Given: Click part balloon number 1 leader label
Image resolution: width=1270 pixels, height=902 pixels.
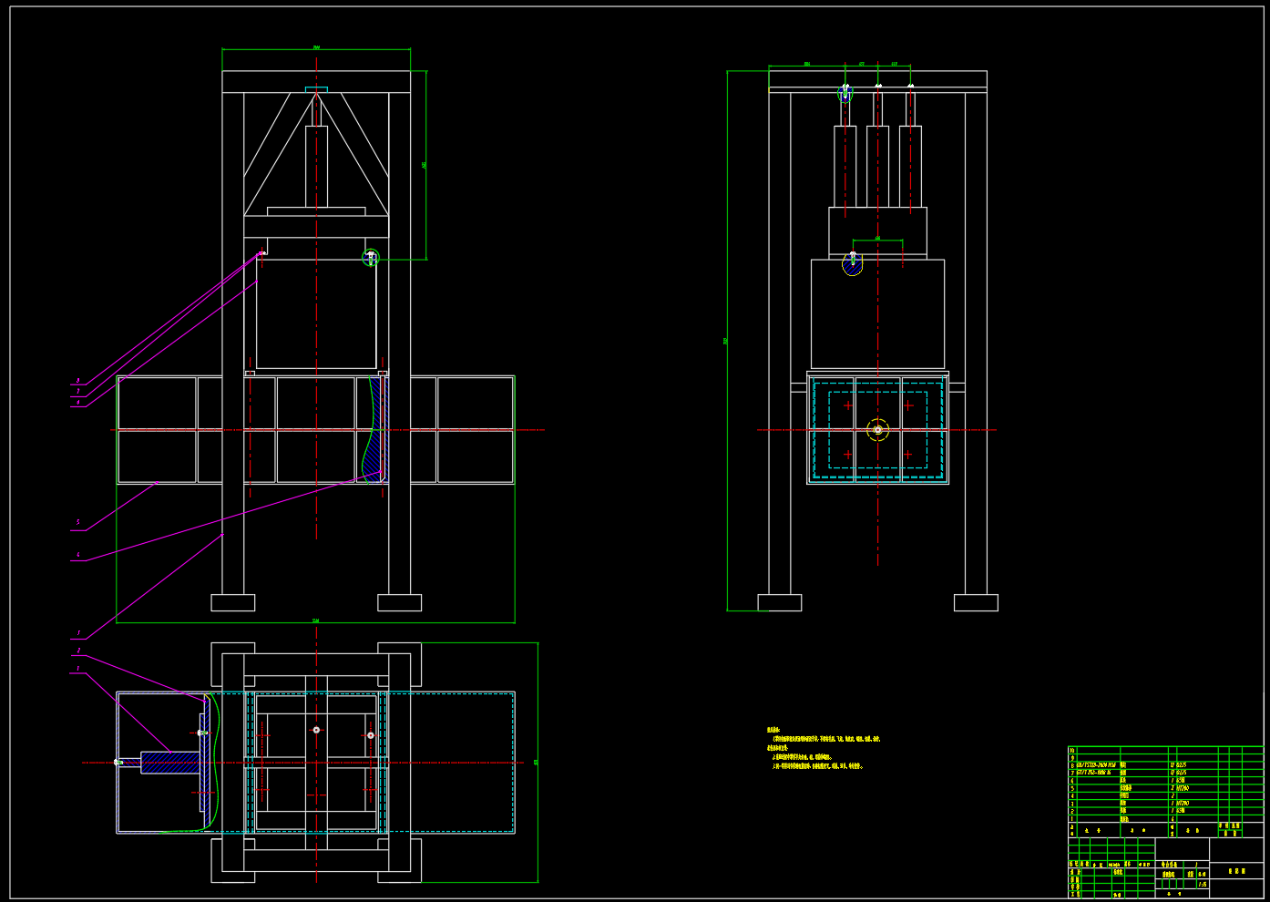Looking at the screenshot, I should 78,669.
